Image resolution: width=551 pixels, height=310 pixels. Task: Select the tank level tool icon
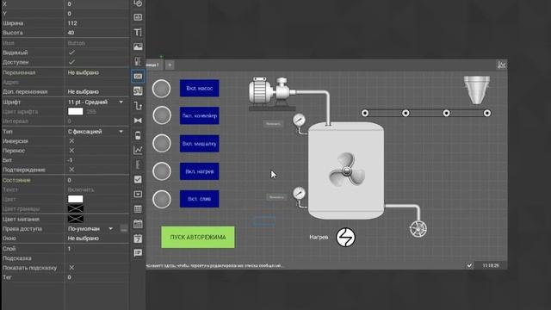(x=138, y=135)
